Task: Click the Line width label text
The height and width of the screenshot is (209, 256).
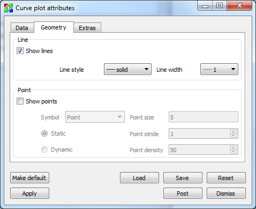Action: click(169, 70)
